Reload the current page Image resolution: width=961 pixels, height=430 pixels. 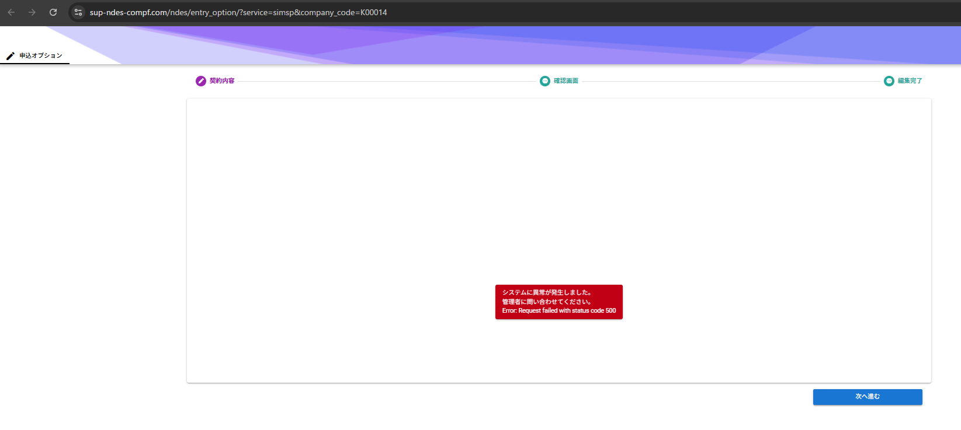coord(53,12)
